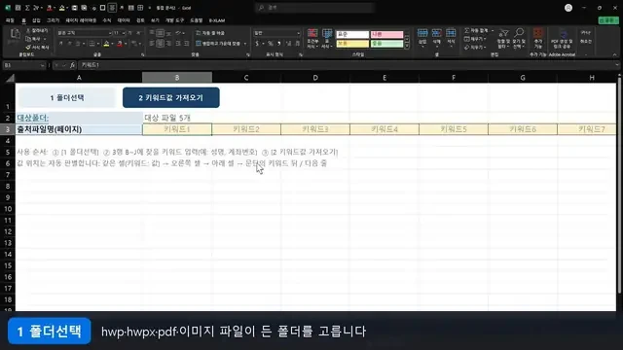Screen dimensions: 623x350
Task: Click the insert function fx icon
Action: 72,65
